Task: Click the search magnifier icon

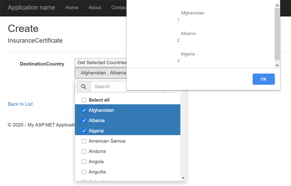Action: (83, 87)
